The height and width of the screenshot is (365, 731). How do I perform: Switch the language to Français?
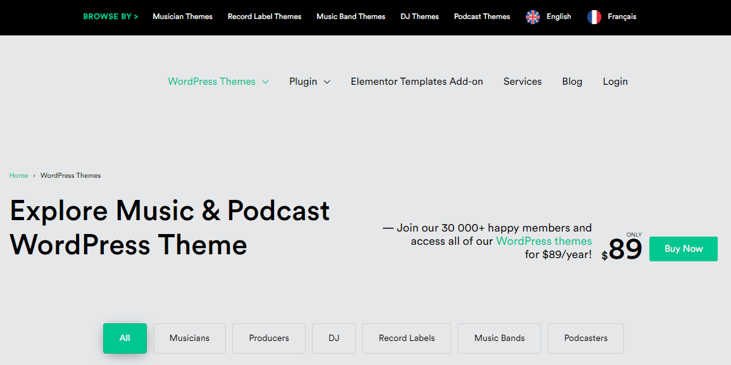coord(622,17)
